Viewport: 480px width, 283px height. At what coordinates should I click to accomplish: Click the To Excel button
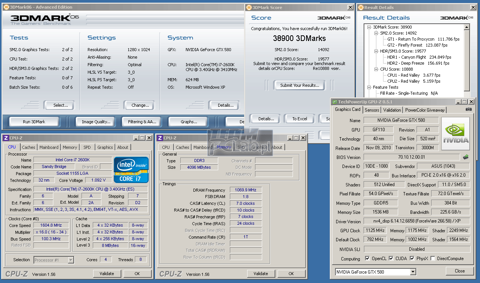pos(300,119)
